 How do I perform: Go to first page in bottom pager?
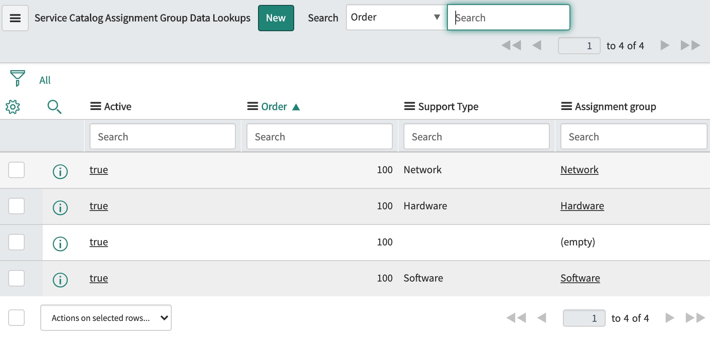[516, 318]
